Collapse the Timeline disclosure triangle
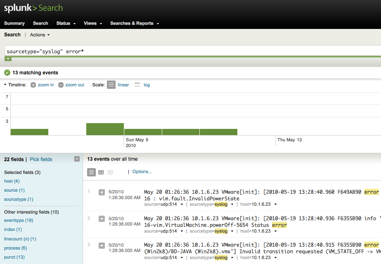The image size is (381, 264). 5,85
